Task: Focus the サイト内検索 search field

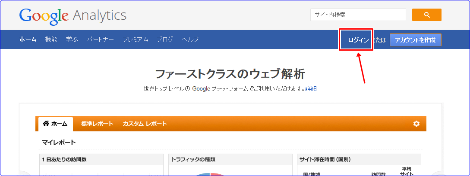Action: point(358,15)
